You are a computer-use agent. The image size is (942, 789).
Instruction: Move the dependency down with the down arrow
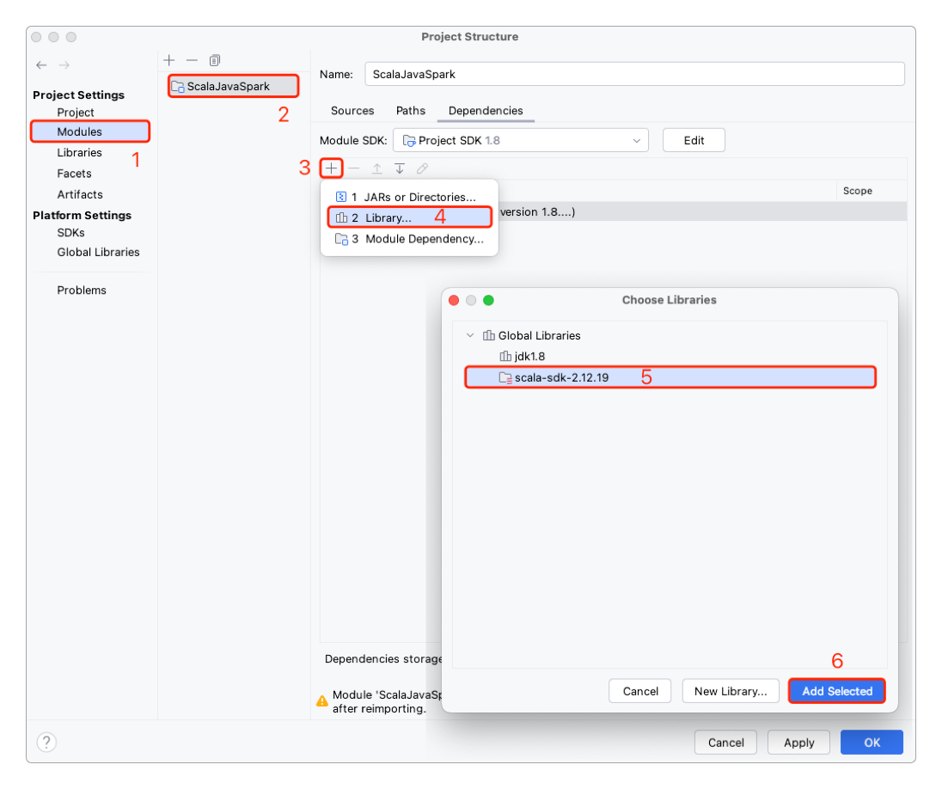pyautogui.click(x=400, y=168)
